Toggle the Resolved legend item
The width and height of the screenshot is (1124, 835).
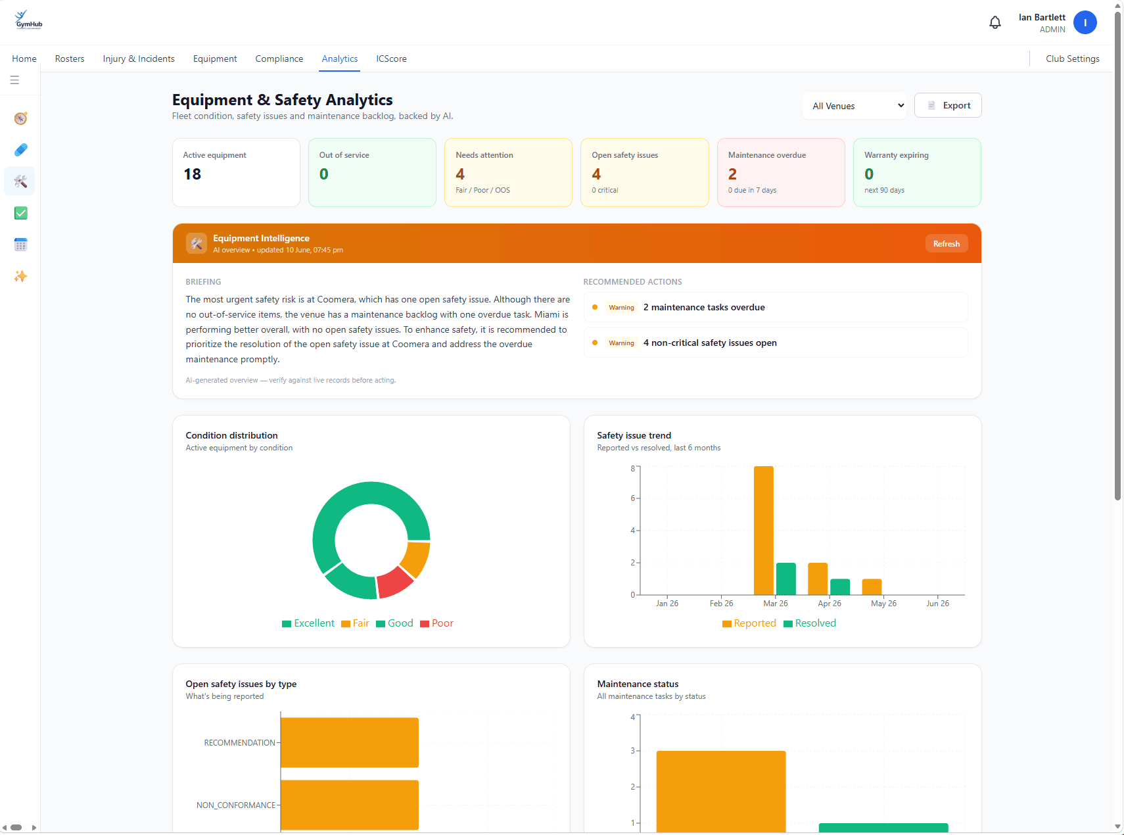(810, 623)
